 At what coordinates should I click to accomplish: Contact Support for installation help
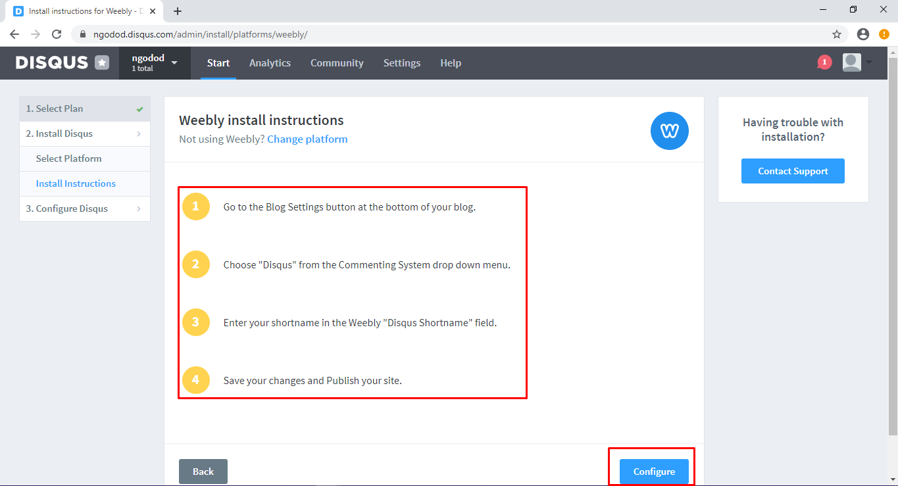tap(793, 171)
